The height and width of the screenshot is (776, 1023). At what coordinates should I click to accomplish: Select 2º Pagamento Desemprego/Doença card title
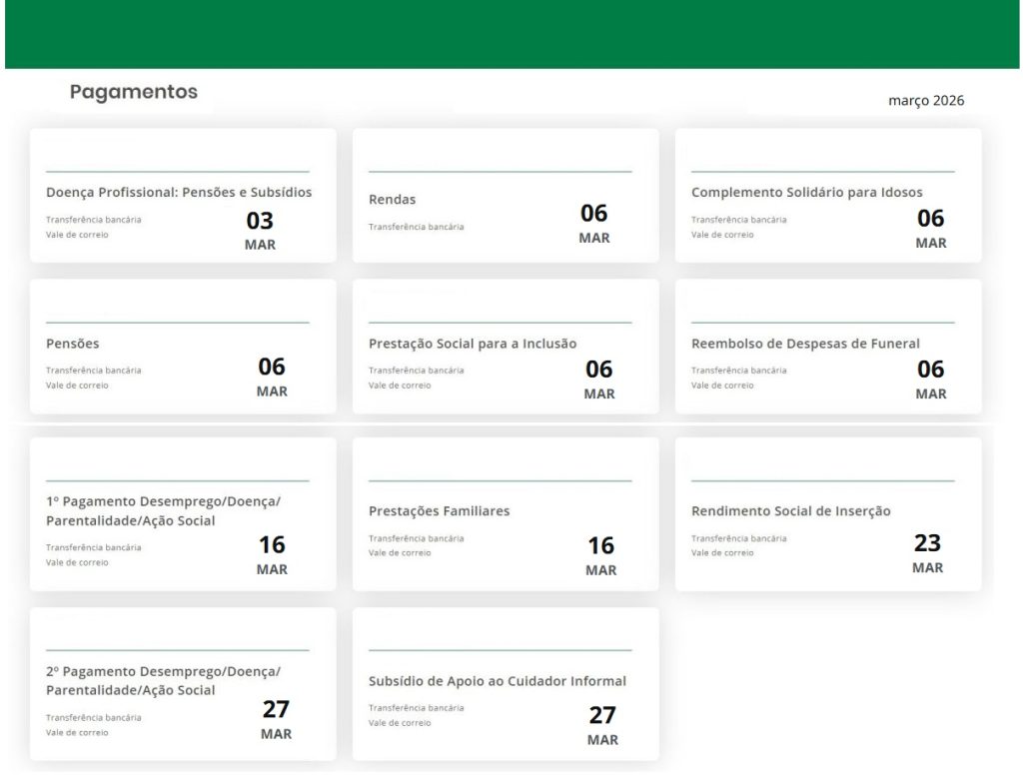pos(163,680)
